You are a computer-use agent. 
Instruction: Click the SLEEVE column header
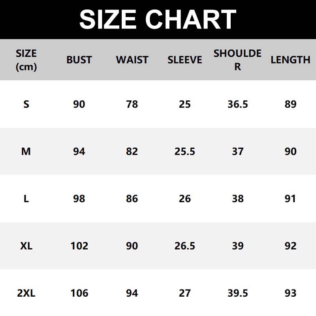(184, 60)
